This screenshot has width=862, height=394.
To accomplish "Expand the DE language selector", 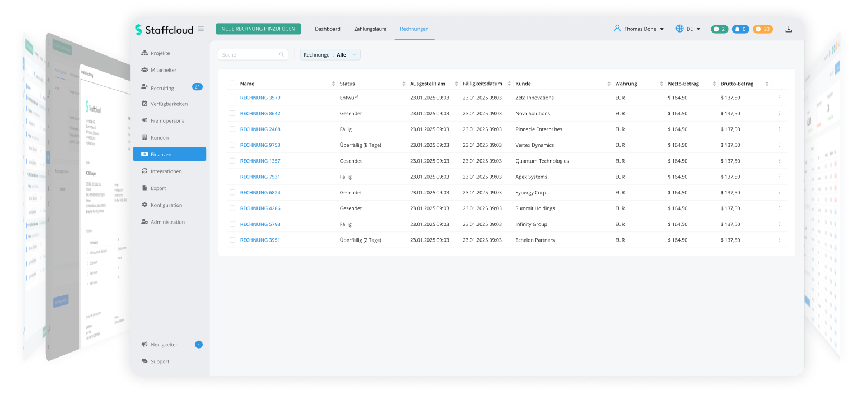I will pyautogui.click(x=688, y=28).
